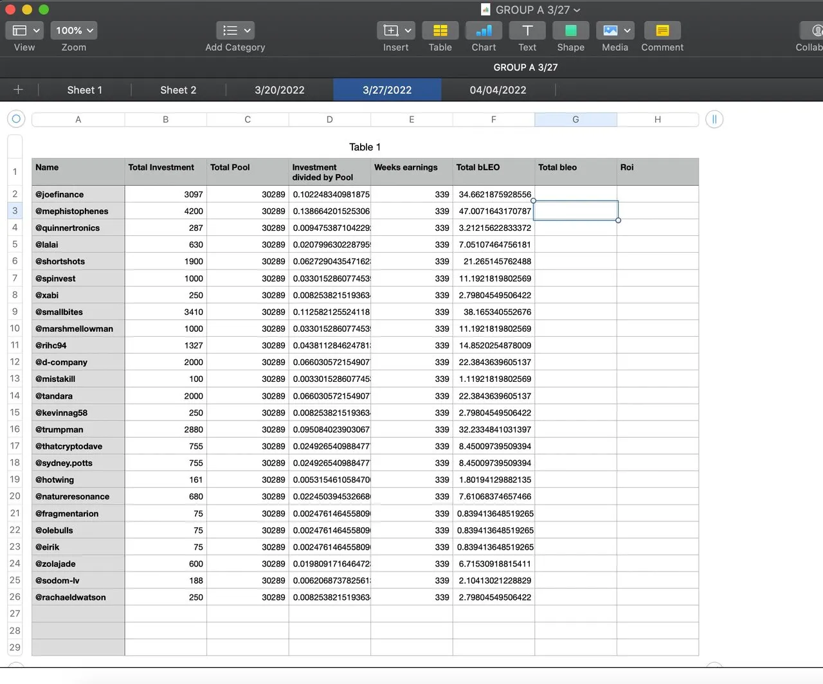Expand the Insert dropdown chevron

click(x=408, y=30)
